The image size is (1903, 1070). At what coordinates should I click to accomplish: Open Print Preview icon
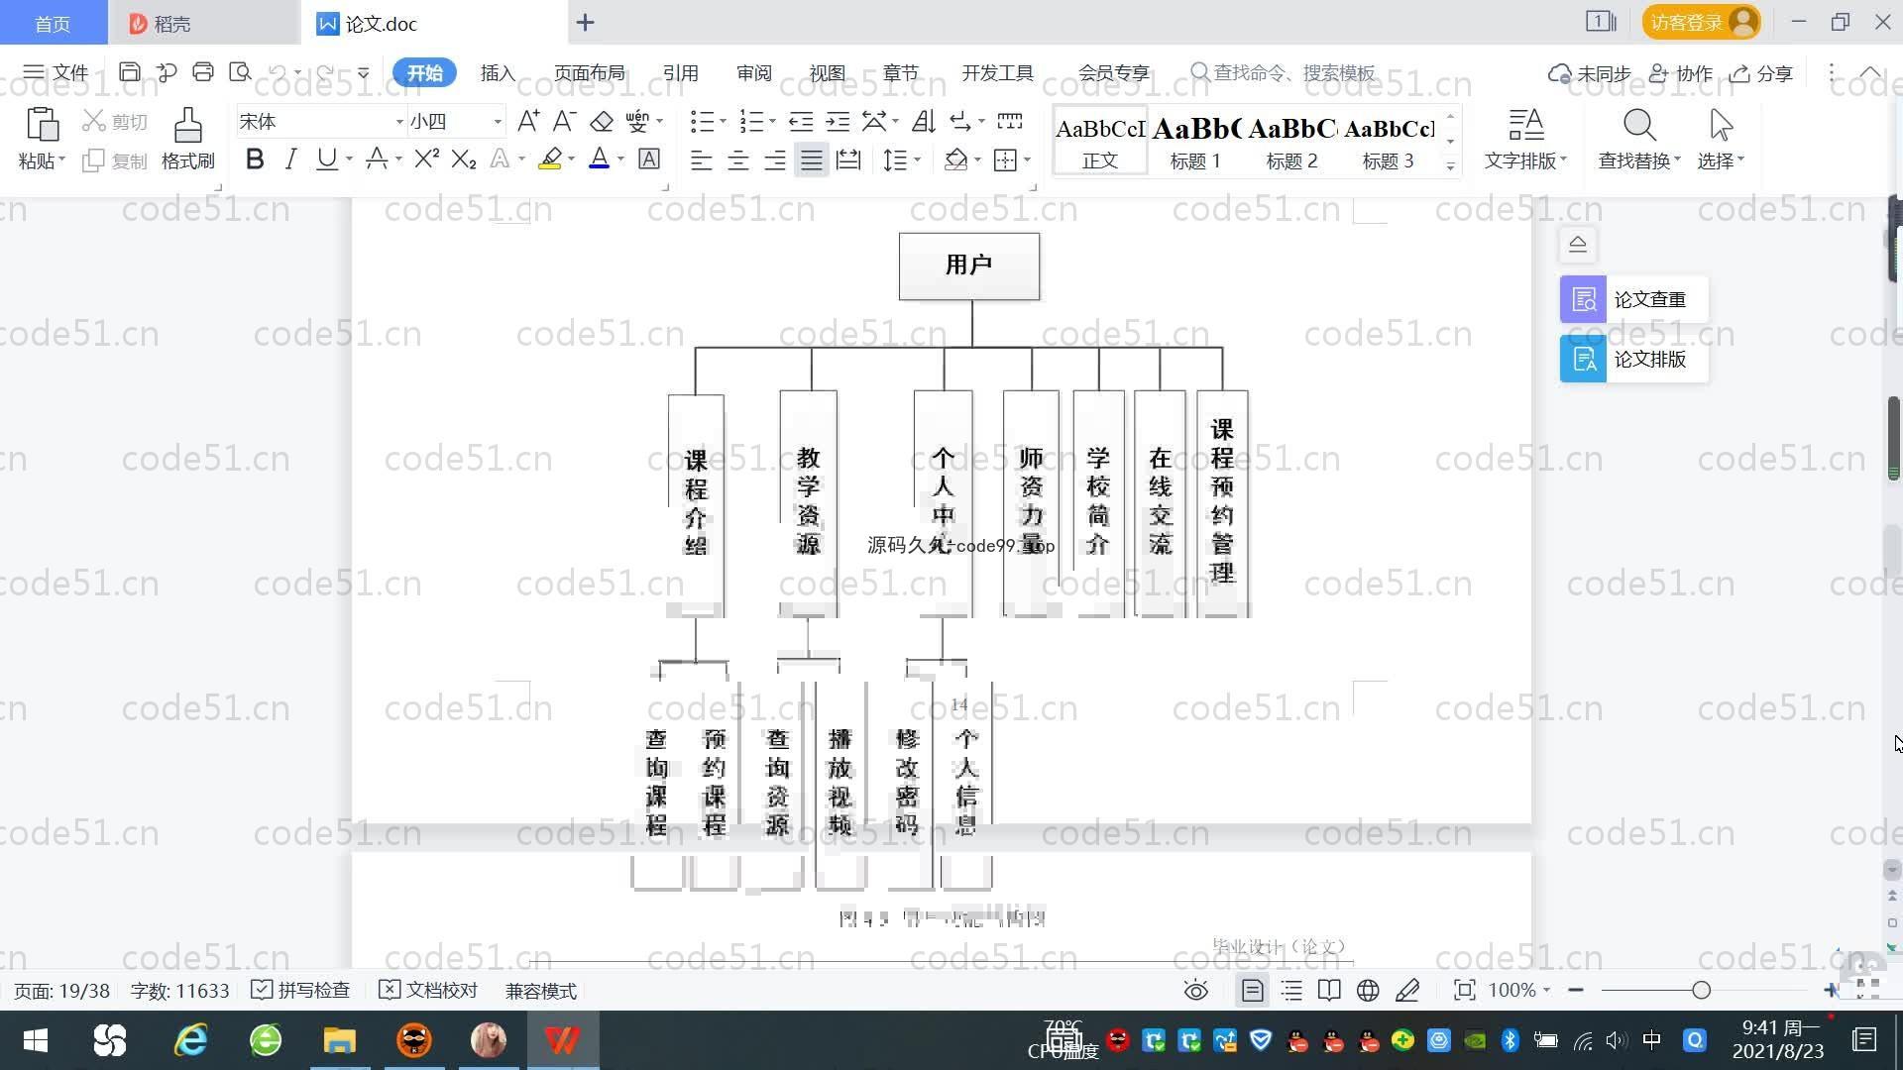coord(240,72)
